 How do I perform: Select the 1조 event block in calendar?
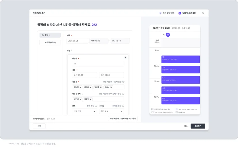[181, 59]
